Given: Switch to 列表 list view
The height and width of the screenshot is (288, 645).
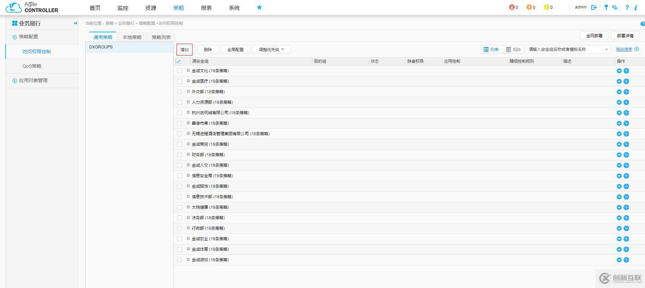Looking at the screenshot, I should coord(491,49).
